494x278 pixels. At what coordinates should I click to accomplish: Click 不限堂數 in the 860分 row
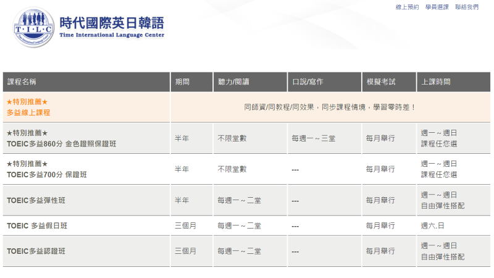coord(232,138)
